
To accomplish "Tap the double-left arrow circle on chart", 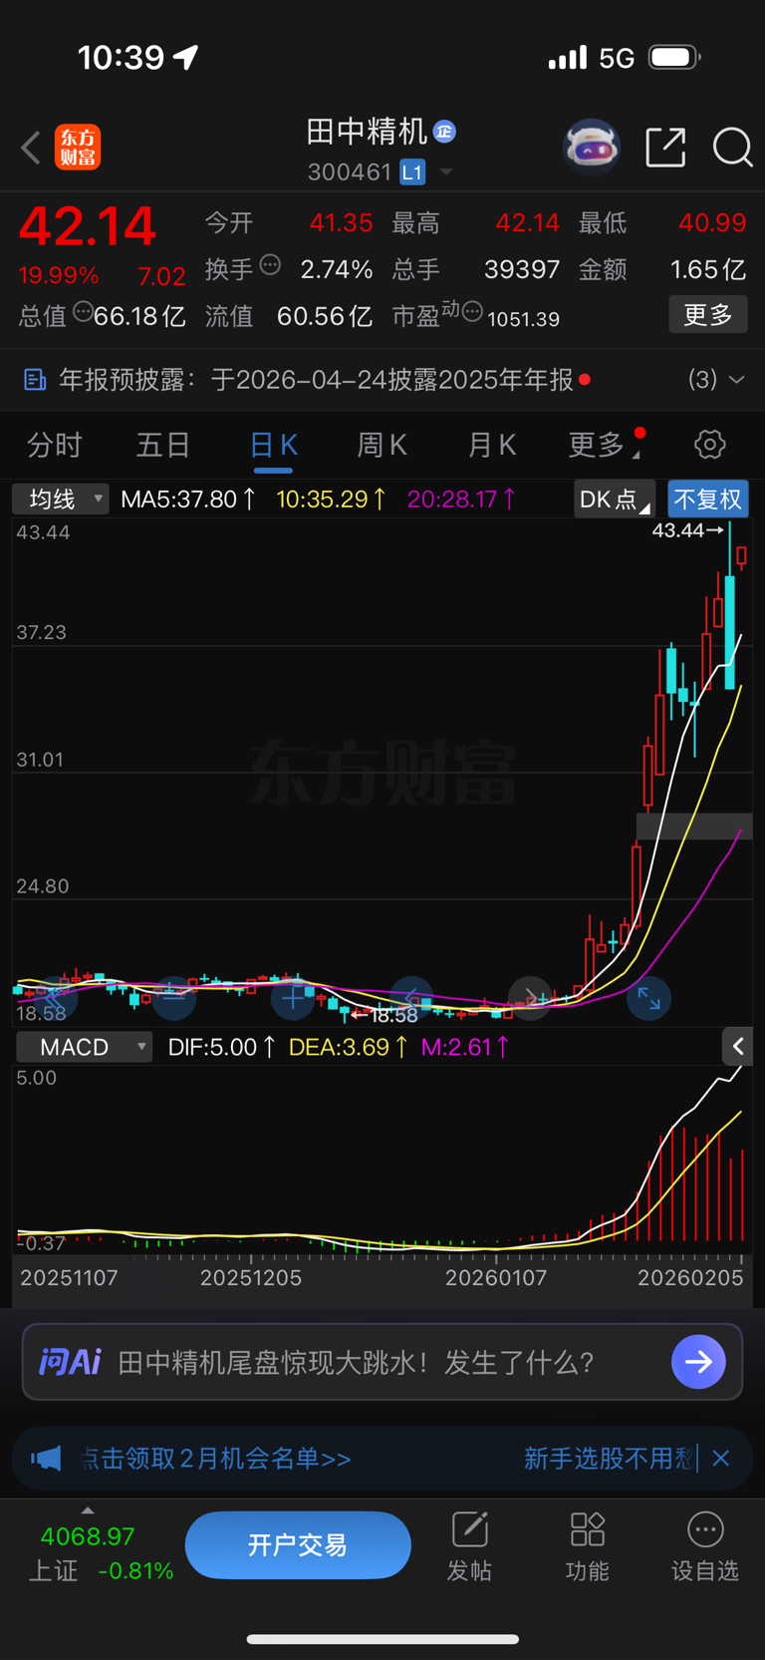I will click(55, 998).
